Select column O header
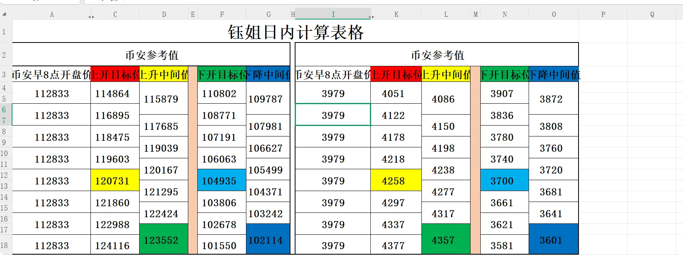683x255 pixels. pyautogui.click(x=554, y=14)
